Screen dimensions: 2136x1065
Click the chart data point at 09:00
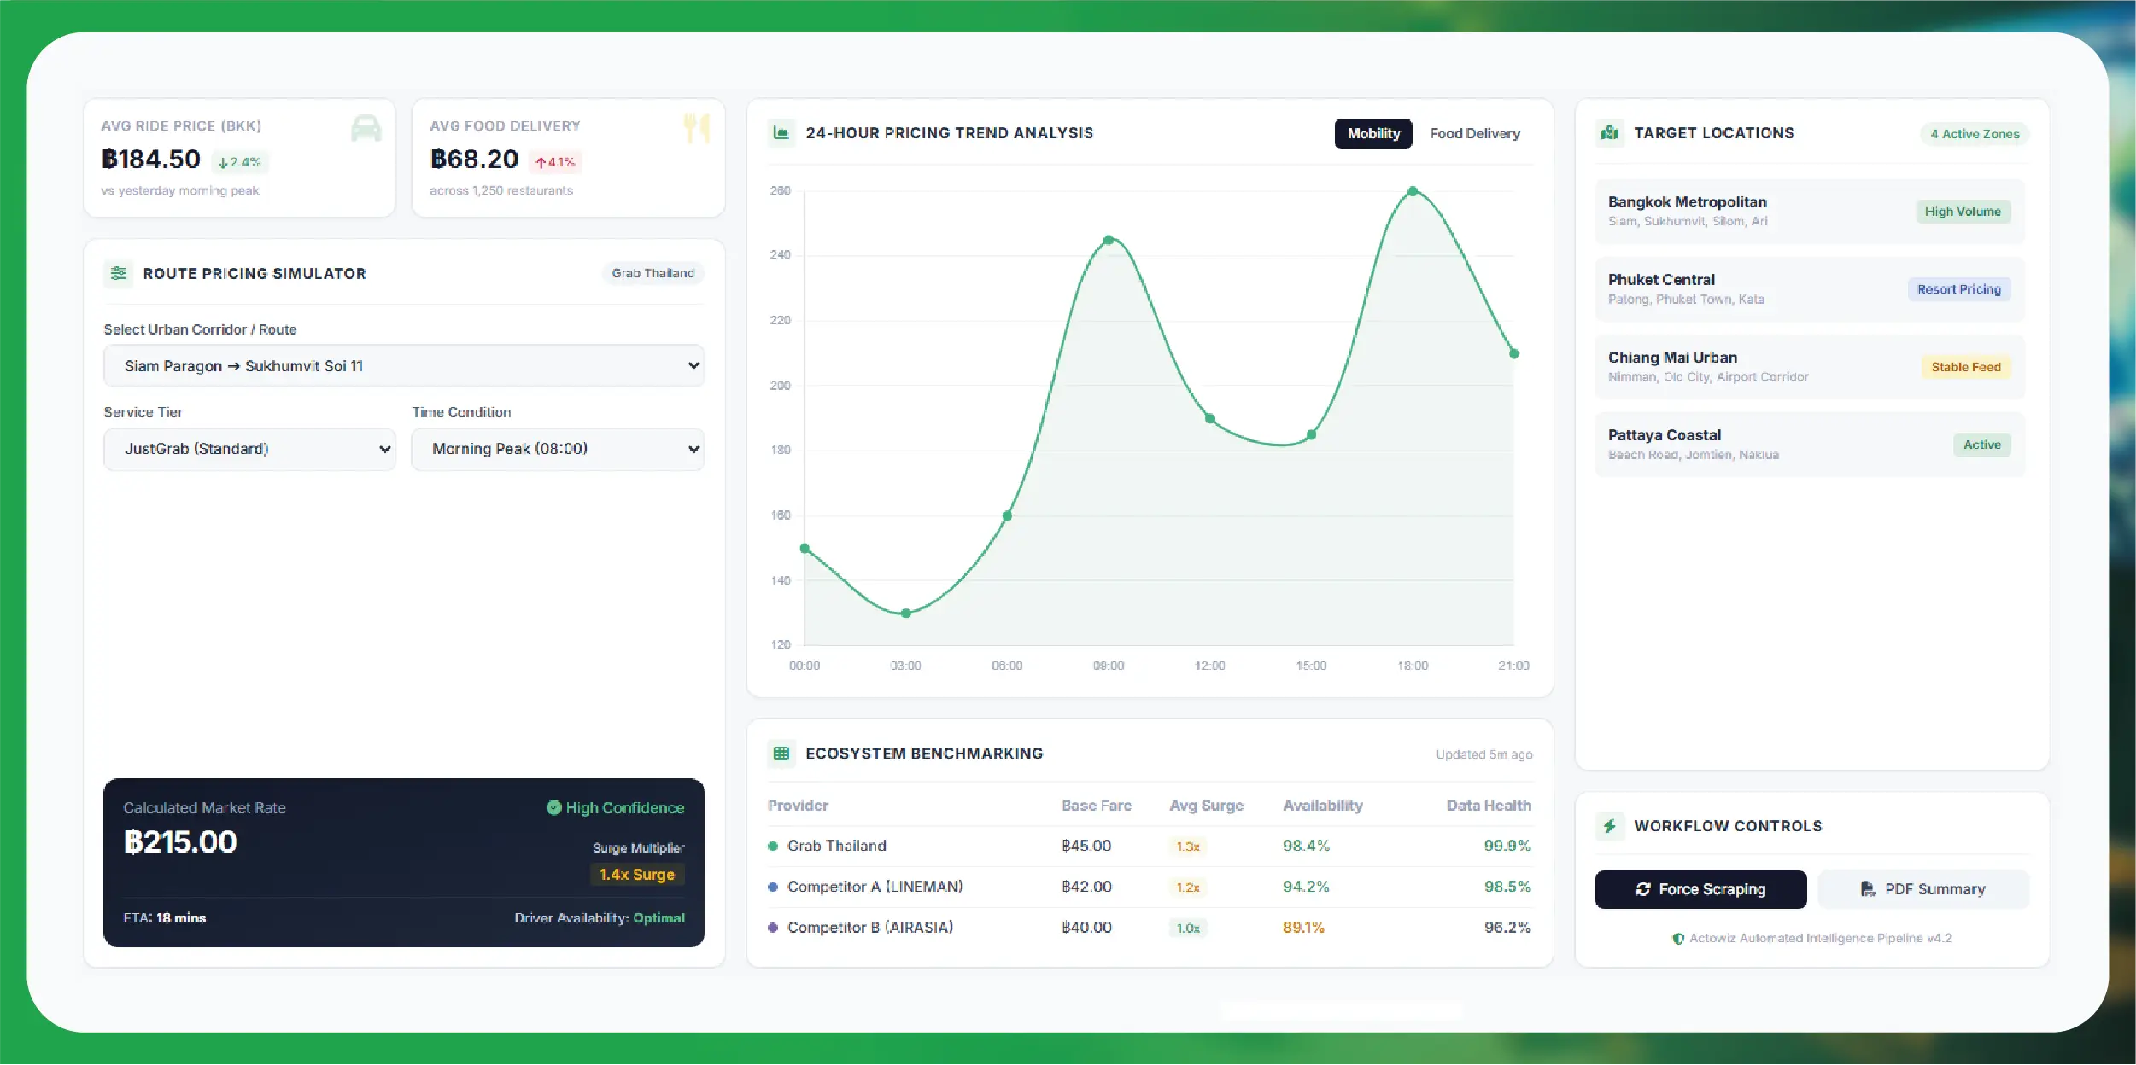(1109, 240)
